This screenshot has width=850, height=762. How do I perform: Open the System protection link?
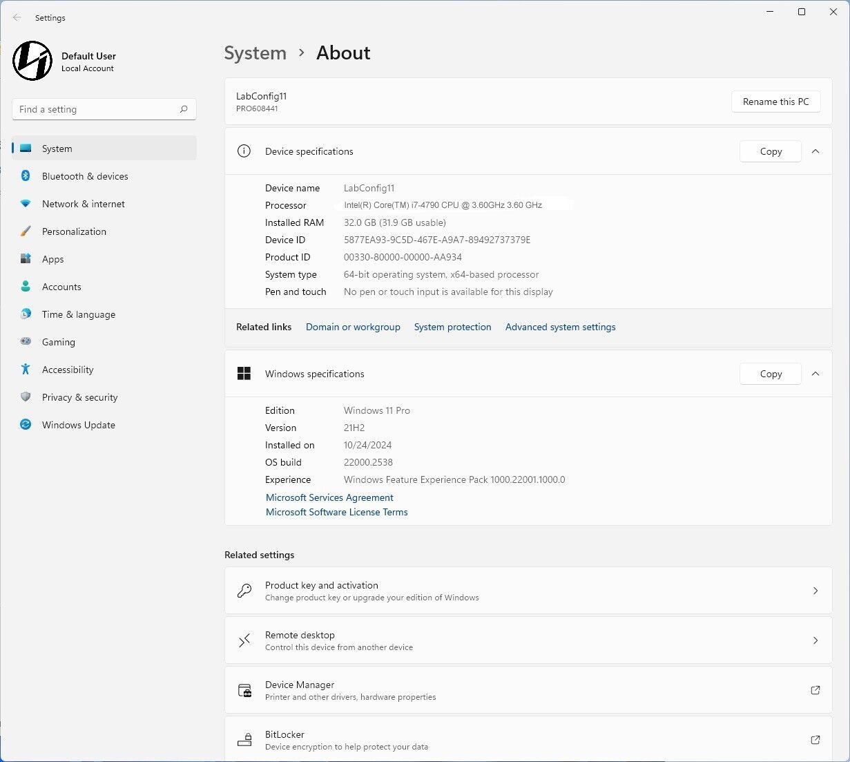coord(453,327)
